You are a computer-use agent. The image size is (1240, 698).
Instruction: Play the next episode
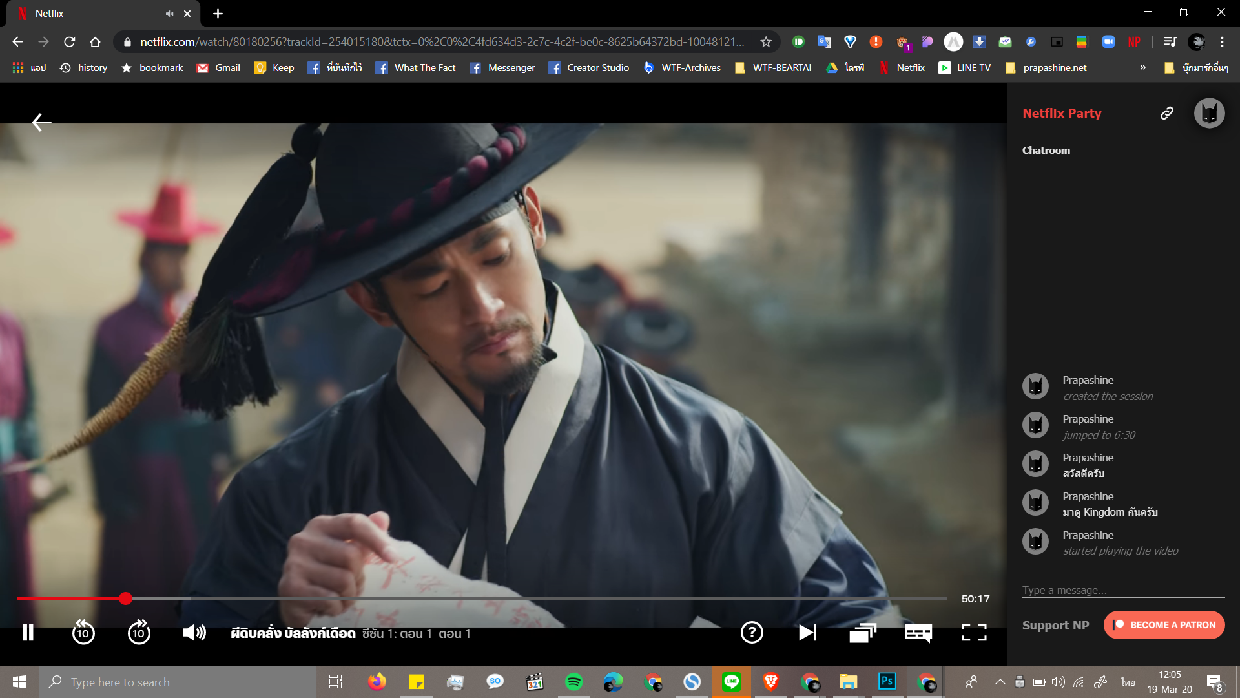point(807,633)
